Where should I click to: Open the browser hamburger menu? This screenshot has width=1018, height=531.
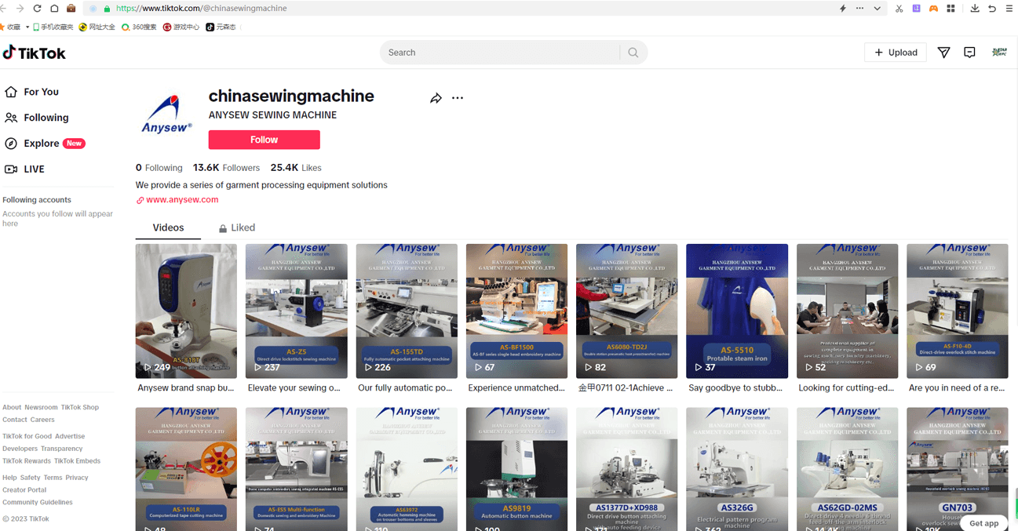pyautogui.click(x=1009, y=8)
